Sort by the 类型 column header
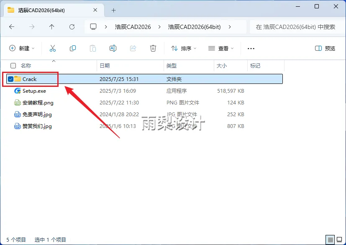 (x=172, y=66)
